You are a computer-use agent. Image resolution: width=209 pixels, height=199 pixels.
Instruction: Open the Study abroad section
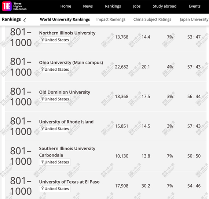(x=165, y=6)
